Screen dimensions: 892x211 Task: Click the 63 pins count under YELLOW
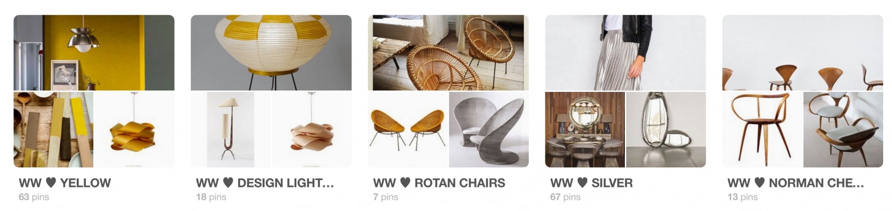click(x=34, y=197)
